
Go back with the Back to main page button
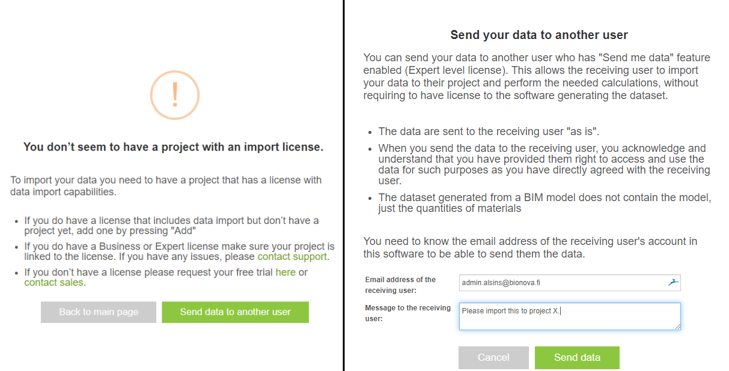pyautogui.click(x=99, y=312)
